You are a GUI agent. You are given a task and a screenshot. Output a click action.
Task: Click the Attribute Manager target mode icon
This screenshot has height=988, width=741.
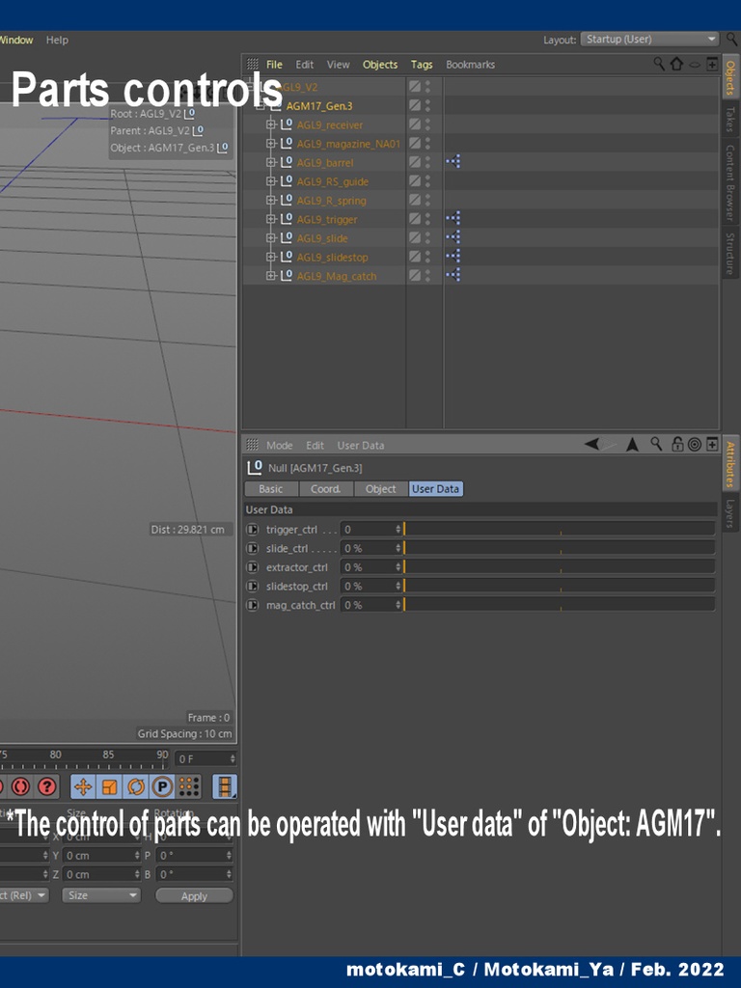pos(695,445)
